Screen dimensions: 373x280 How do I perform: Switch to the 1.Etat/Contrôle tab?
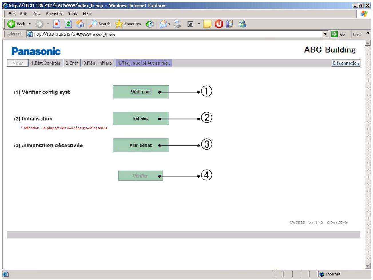coord(46,63)
